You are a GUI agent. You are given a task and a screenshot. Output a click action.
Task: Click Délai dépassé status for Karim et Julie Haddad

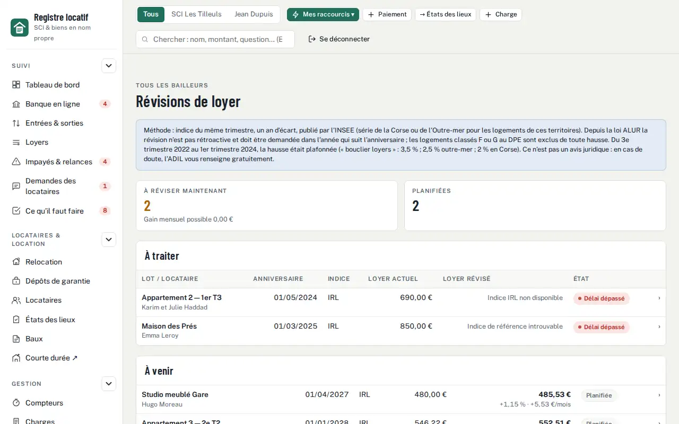[x=602, y=298]
